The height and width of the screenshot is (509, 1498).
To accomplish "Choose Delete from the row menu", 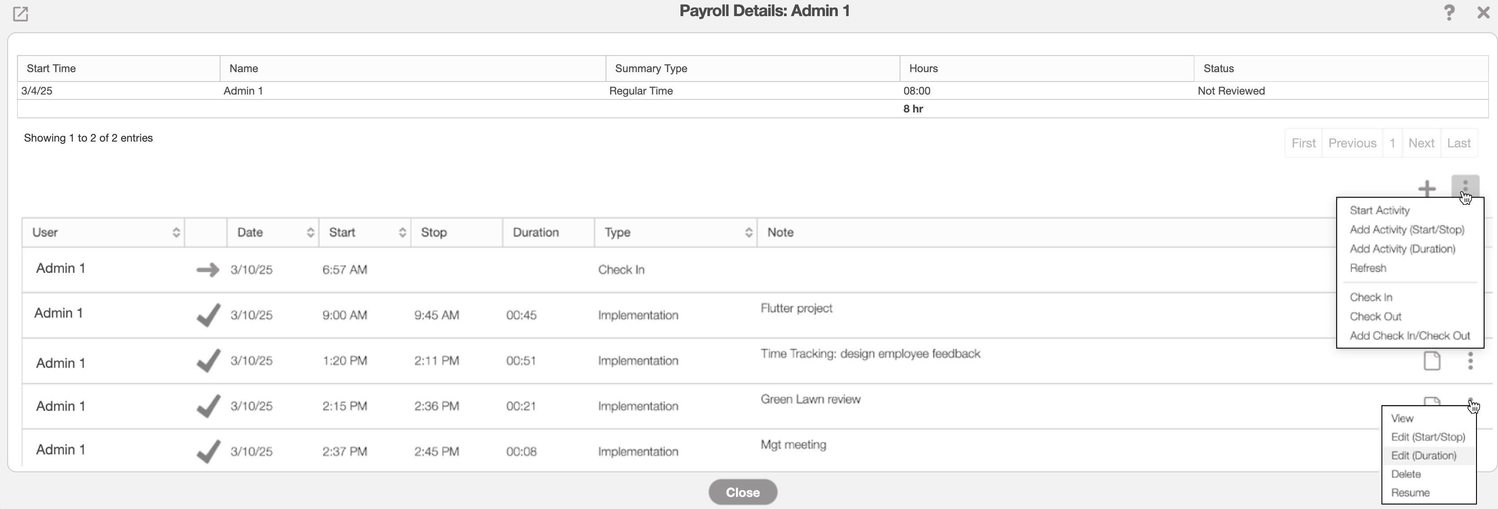I will pyautogui.click(x=1406, y=474).
